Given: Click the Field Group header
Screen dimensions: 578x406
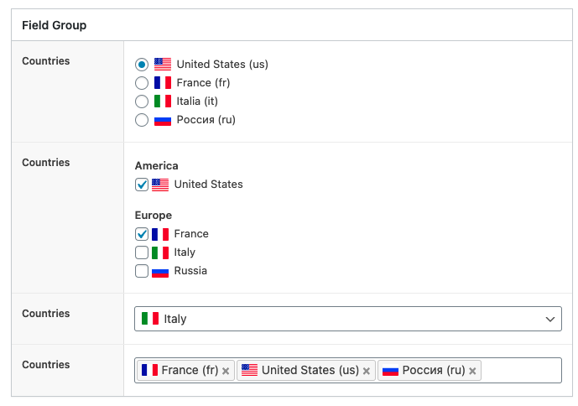Looking at the screenshot, I should pos(55,25).
